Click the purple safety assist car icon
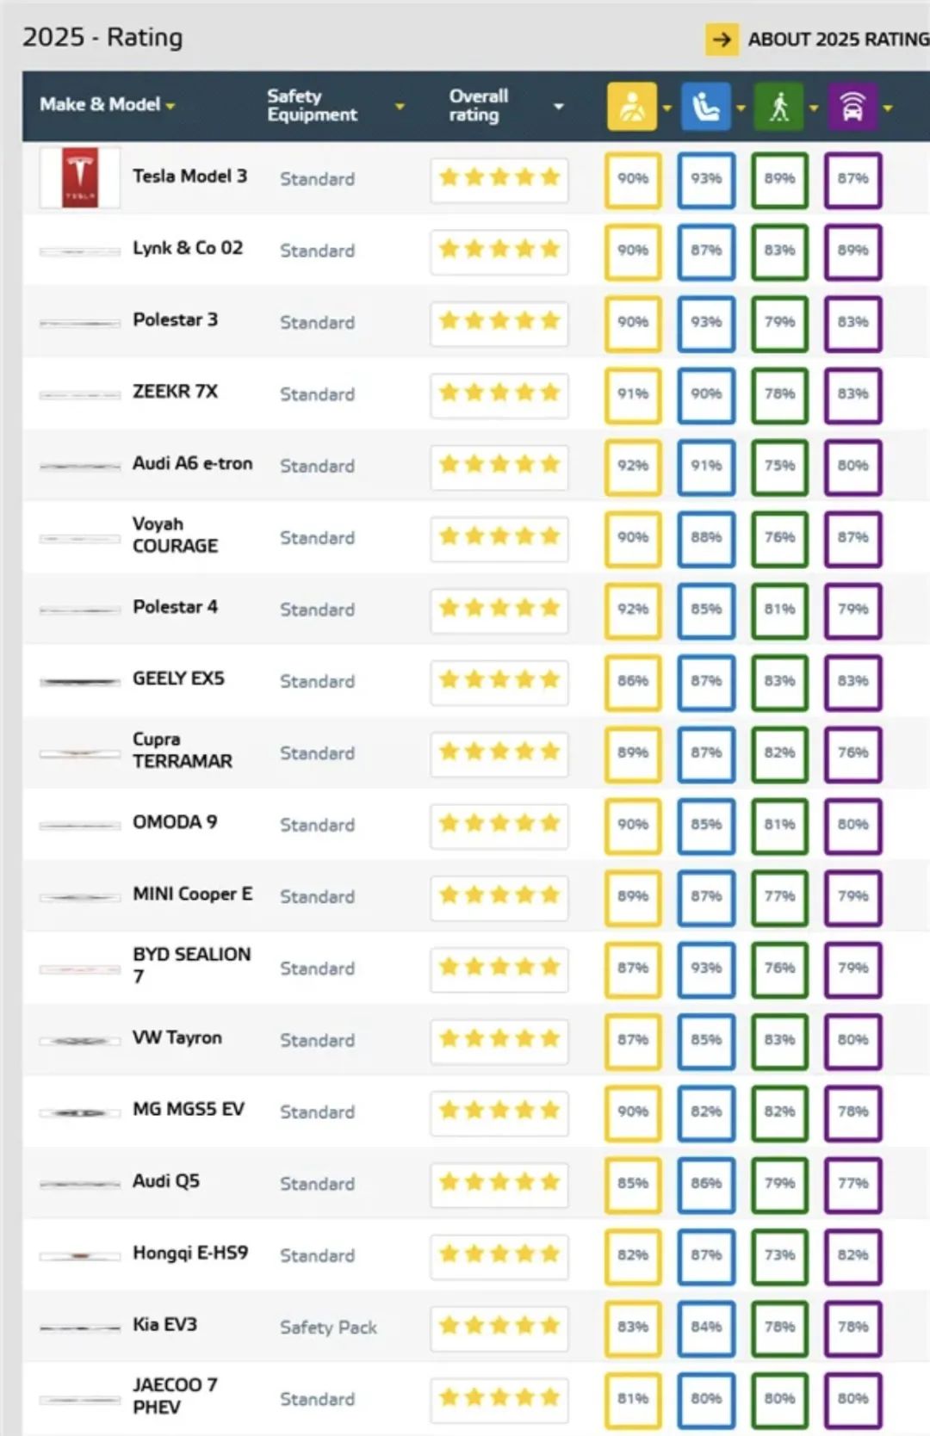Viewport: 930px width, 1436px height. (852, 107)
